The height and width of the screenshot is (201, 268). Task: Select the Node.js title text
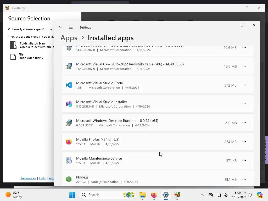click(x=82, y=177)
